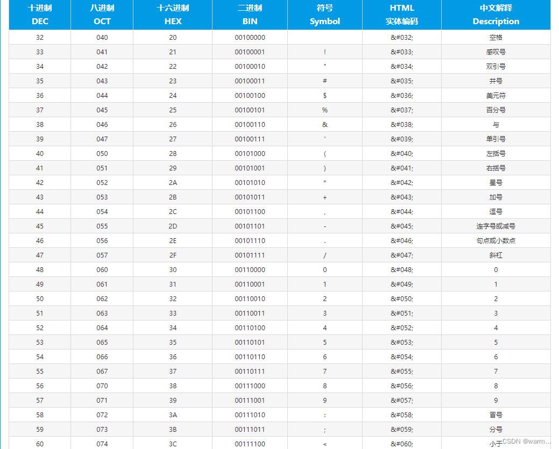
Task: Click the 与 description cell
Action: pos(496,125)
